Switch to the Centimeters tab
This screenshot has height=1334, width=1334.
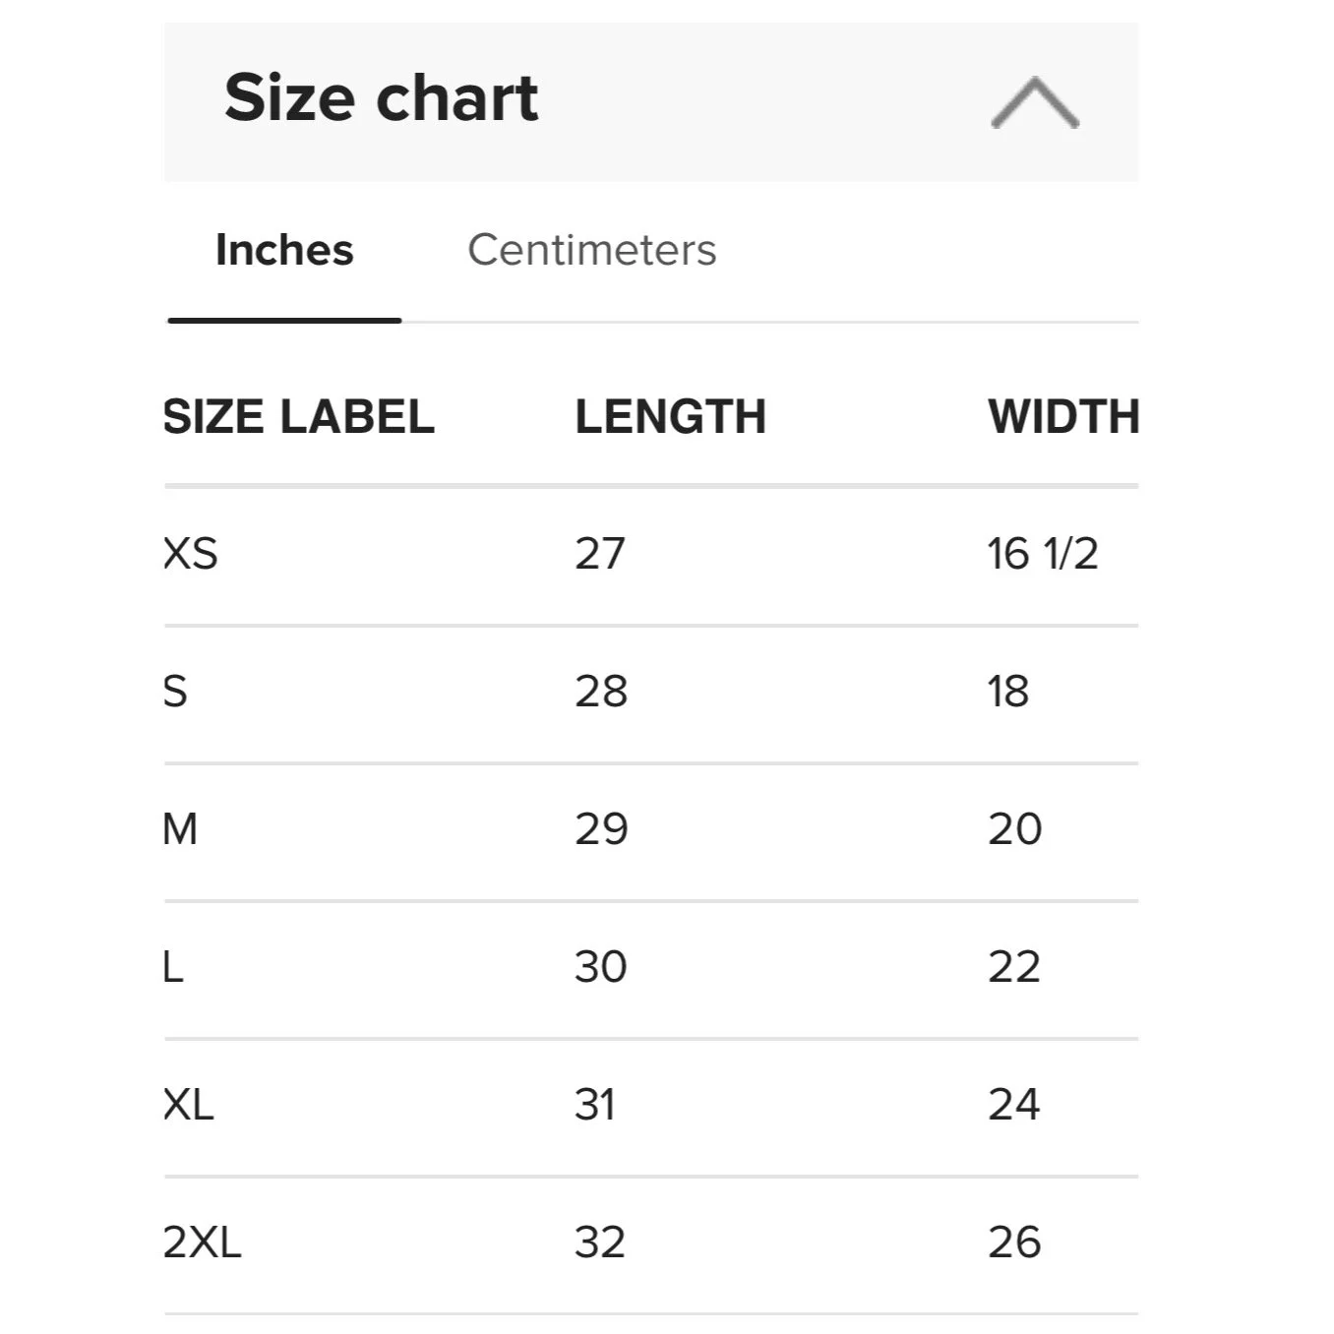click(591, 250)
